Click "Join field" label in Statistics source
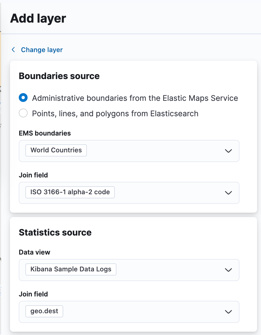The height and width of the screenshot is (335, 261). coord(33,294)
